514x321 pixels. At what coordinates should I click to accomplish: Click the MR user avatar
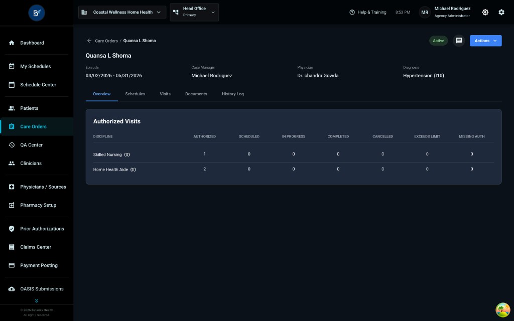pos(425,13)
